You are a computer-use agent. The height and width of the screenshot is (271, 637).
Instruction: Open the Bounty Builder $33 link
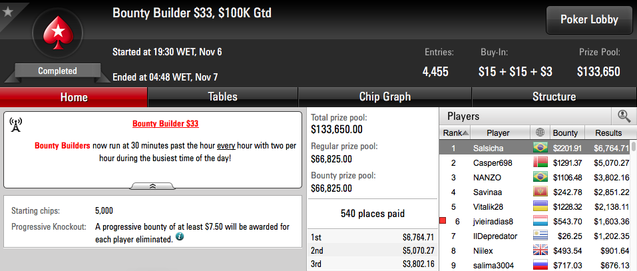(165, 123)
